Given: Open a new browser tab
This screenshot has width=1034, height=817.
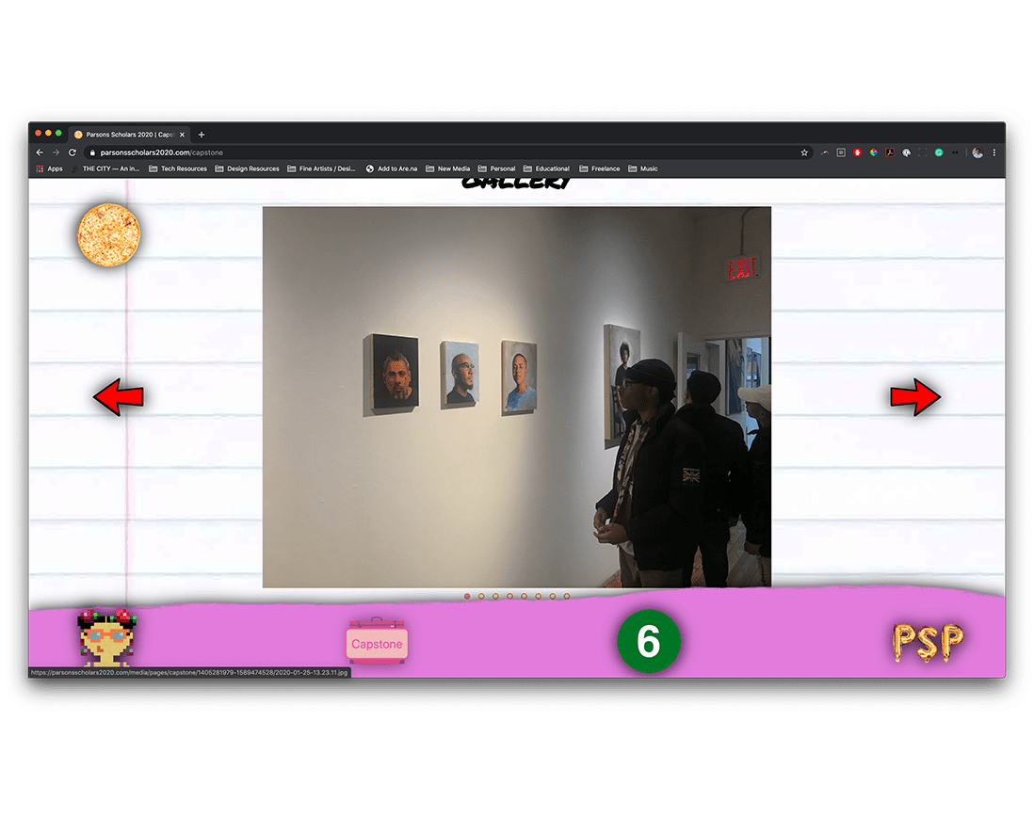Looking at the screenshot, I should pos(202,135).
